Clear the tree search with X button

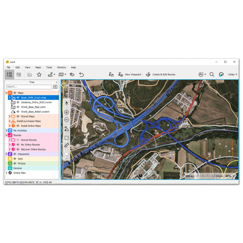pyautogui.click(x=55, y=87)
